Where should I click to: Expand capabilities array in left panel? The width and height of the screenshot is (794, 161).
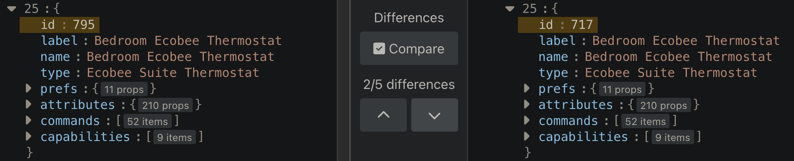pyautogui.click(x=29, y=136)
